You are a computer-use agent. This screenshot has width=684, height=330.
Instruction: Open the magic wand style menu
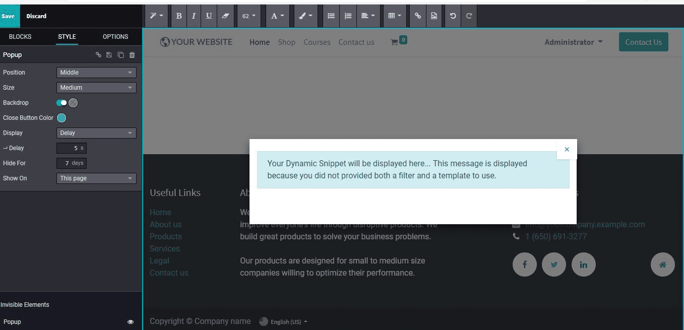pos(156,16)
